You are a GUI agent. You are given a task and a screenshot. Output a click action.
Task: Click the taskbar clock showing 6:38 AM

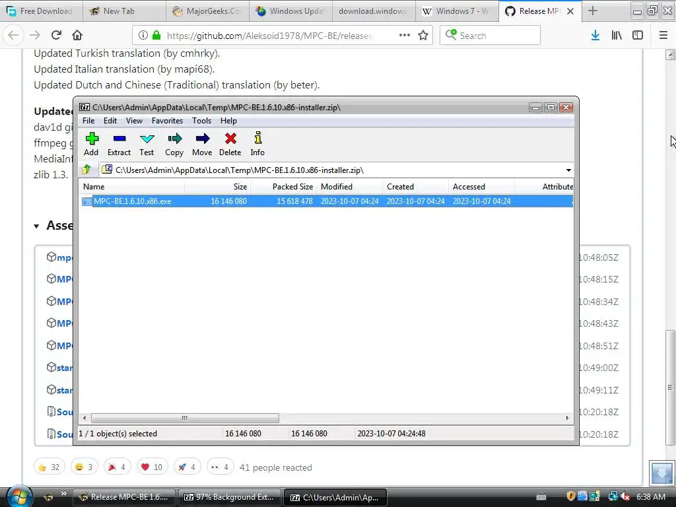pos(651,497)
